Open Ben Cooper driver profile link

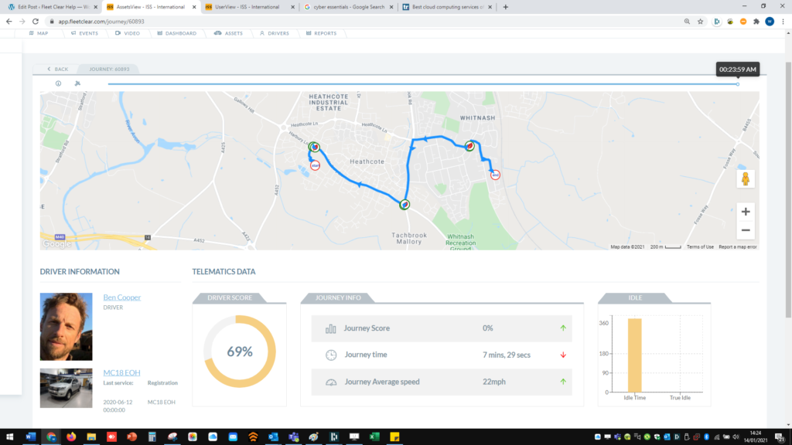(121, 297)
